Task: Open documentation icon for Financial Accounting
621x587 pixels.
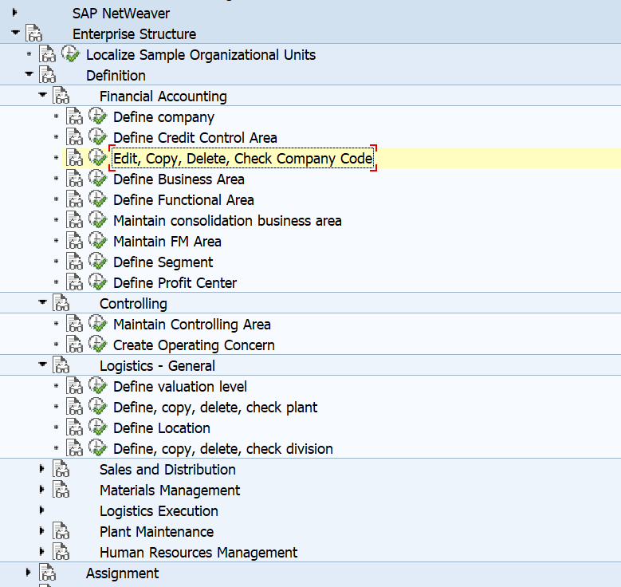Action: [61, 96]
